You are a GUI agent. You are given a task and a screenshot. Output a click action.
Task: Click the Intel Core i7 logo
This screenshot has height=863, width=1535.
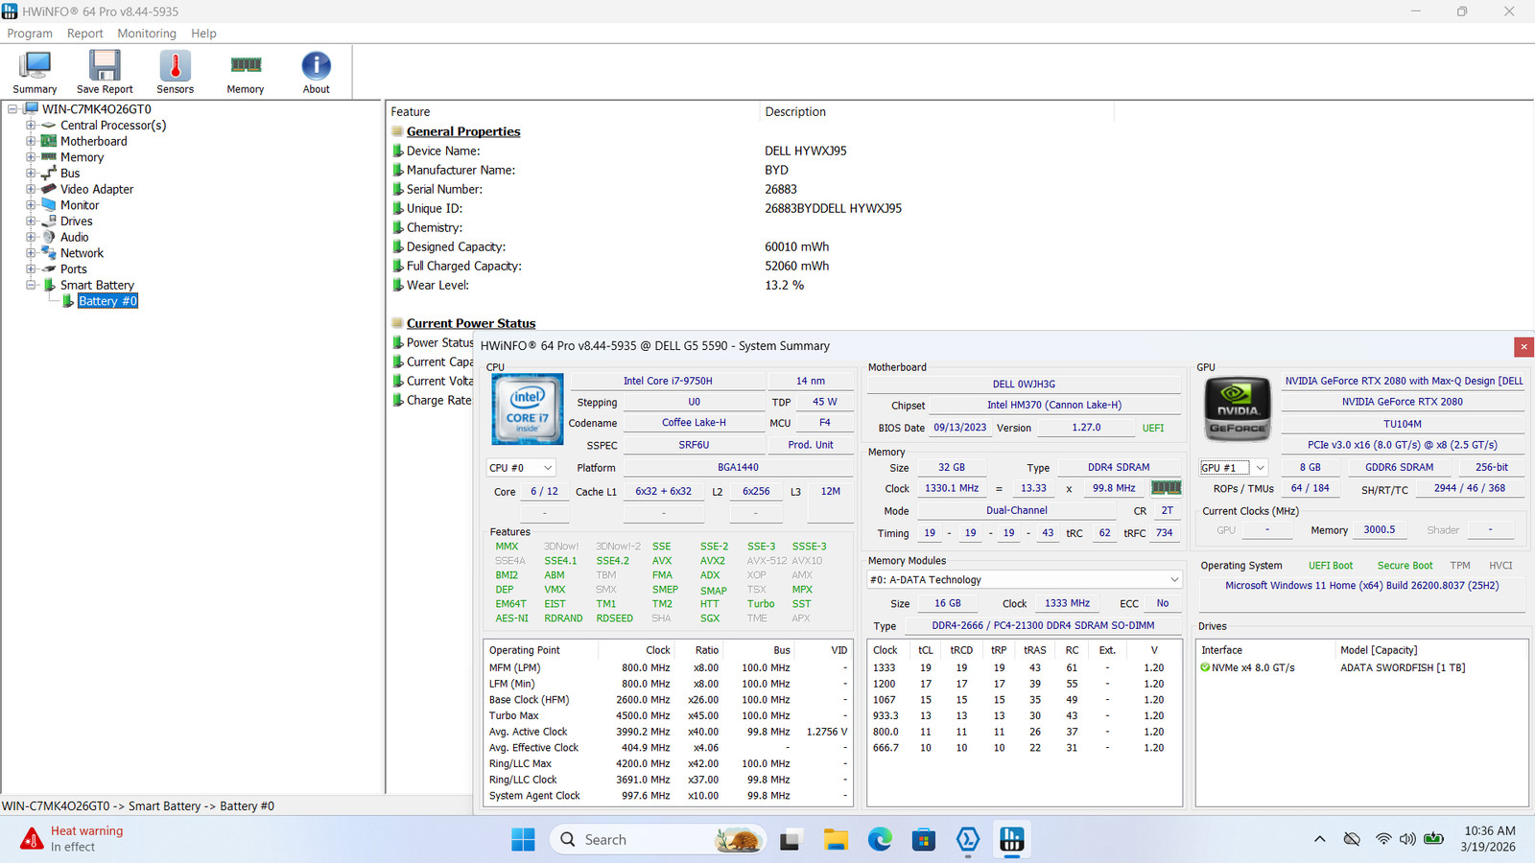click(x=527, y=408)
